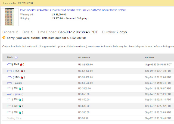Click the 'Bidders: 5' count
This screenshot has width=174, height=124.
[x=10, y=32]
